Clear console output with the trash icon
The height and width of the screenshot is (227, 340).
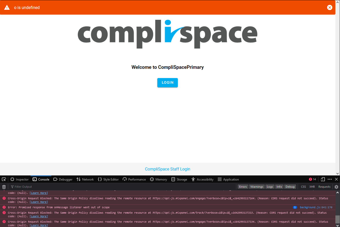coord(4,187)
